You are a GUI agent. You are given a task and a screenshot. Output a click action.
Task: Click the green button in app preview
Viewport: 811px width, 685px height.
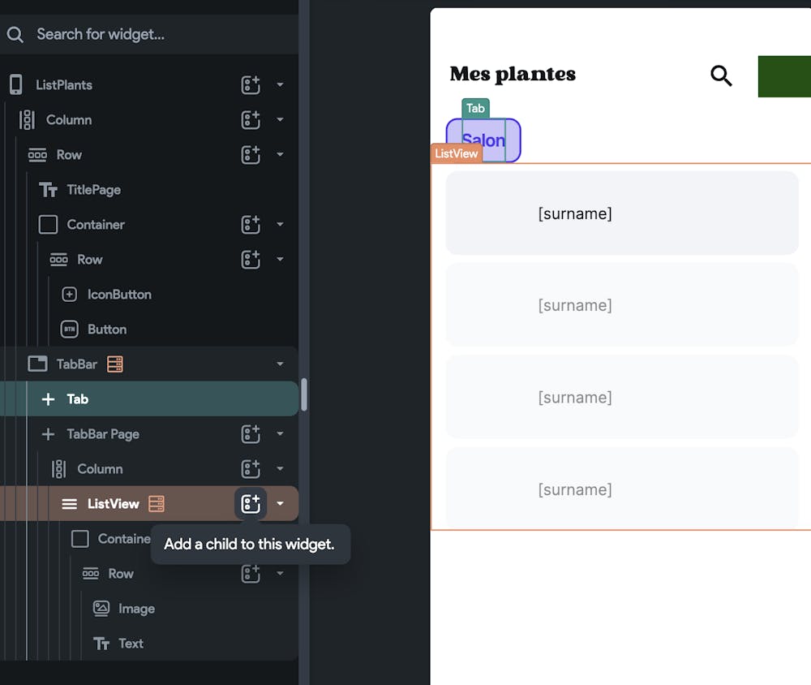pos(784,76)
